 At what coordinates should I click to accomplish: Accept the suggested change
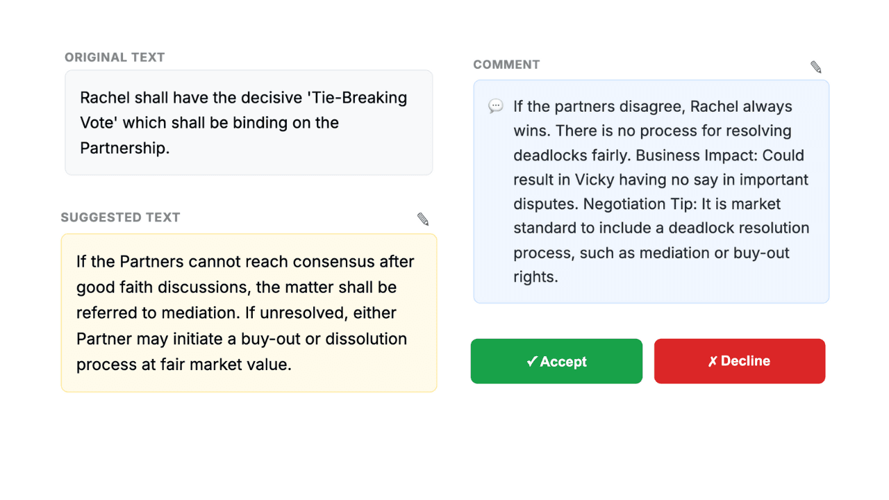click(556, 361)
